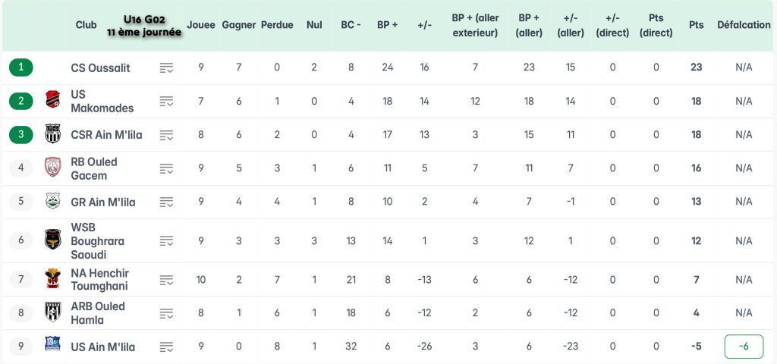Expand NA Henchir Toumghani match details
777x364 pixels.
[x=166, y=279]
